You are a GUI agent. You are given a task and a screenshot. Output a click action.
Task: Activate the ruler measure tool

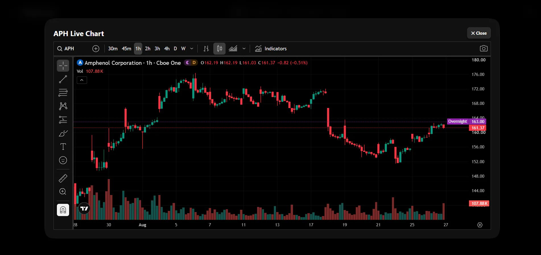(63, 178)
